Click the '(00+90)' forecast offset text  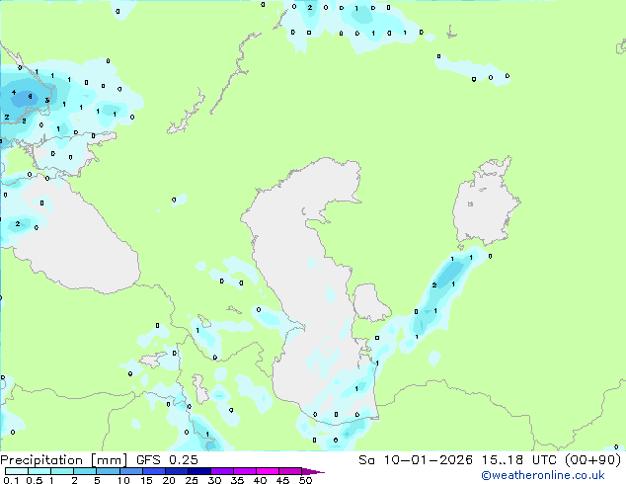coord(592,460)
